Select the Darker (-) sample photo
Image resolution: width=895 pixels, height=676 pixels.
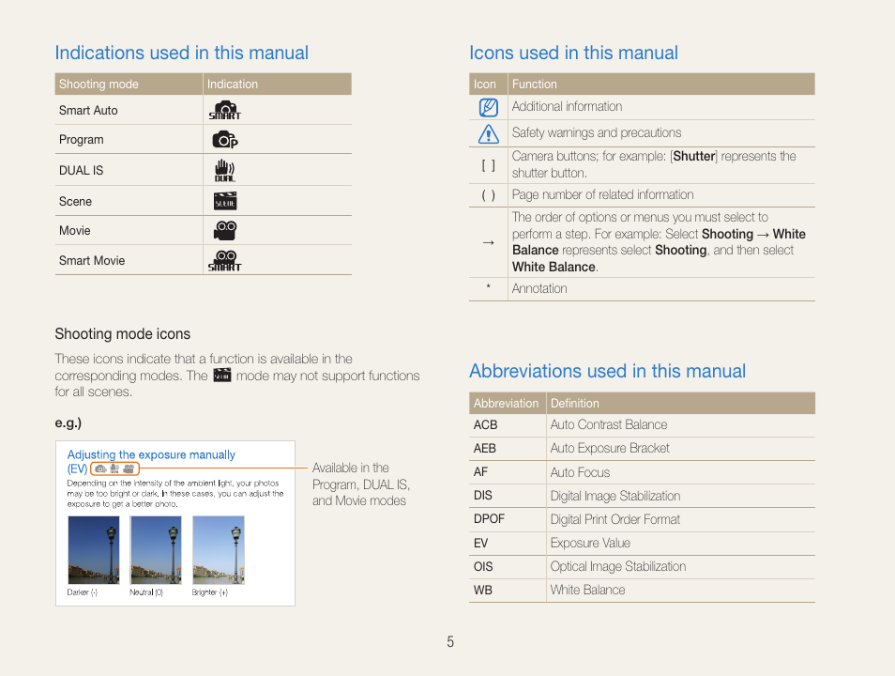pos(94,549)
